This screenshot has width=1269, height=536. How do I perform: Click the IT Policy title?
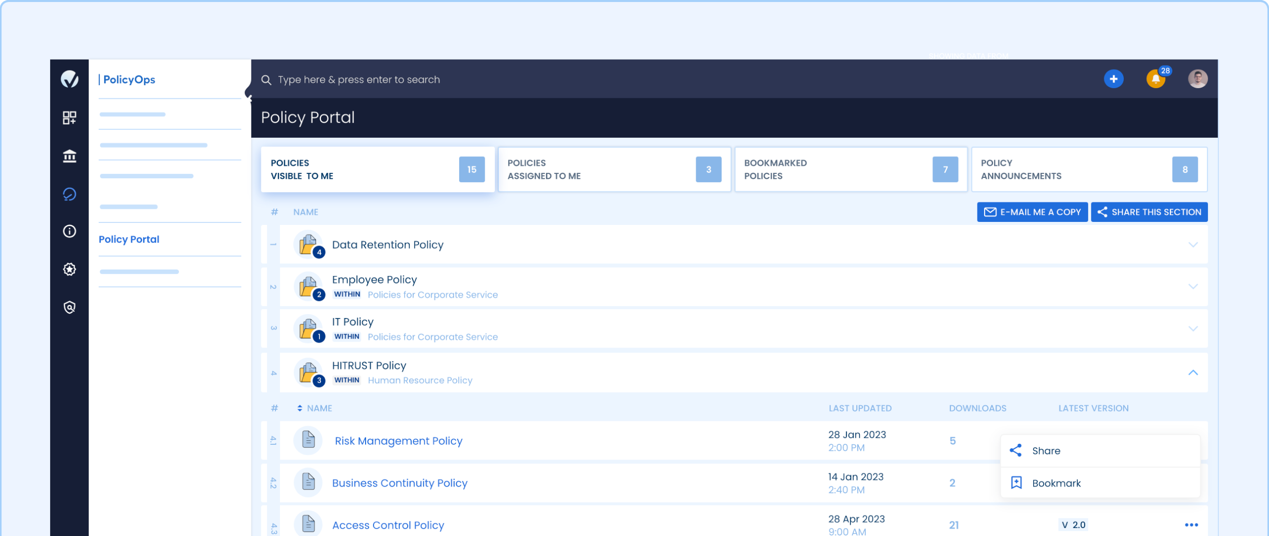(x=352, y=322)
